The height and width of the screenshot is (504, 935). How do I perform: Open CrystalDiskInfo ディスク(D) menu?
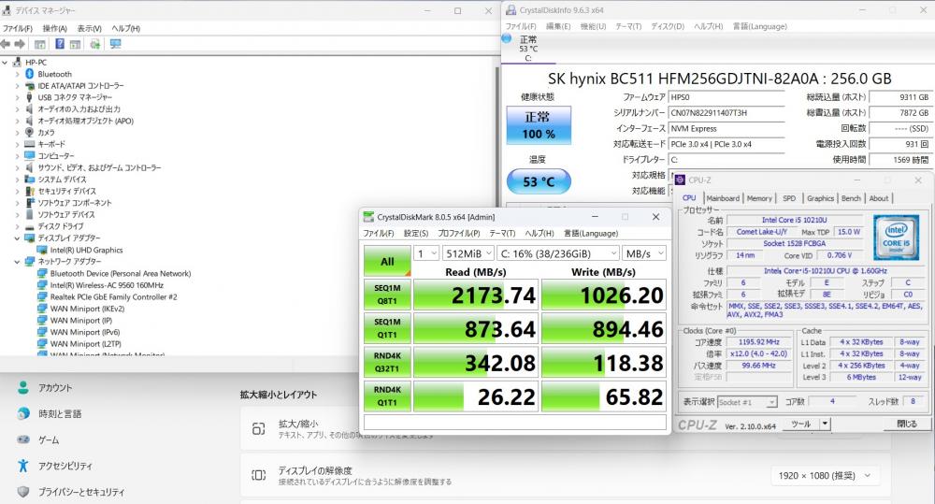(x=668, y=26)
